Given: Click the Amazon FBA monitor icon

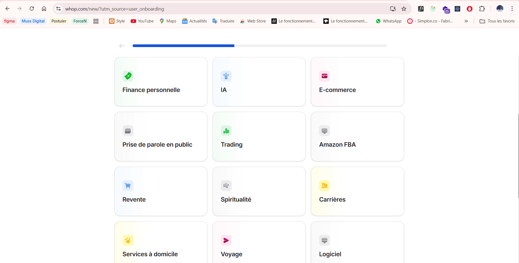Looking at the screenshot, I should coord(324,131).
